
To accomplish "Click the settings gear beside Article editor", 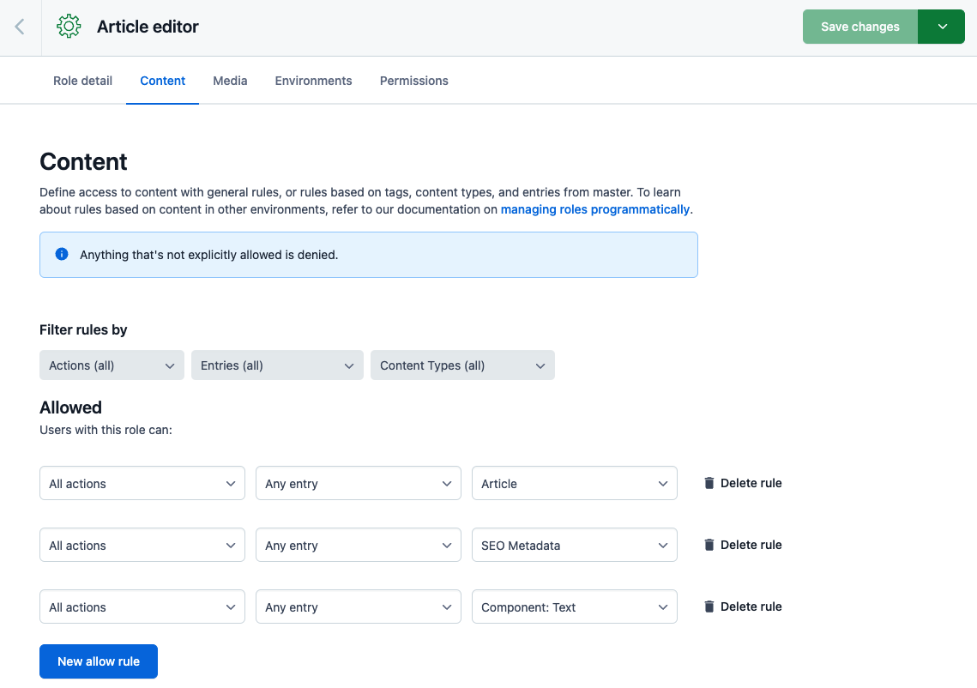I will point(68,27).
